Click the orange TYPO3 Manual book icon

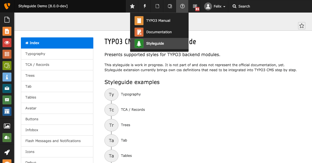pyautogui.click(x=139, y=21)
